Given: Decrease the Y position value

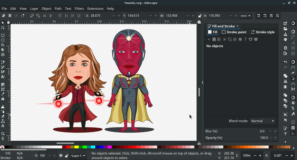Looking at the screenshot, I should coord(150,16).
